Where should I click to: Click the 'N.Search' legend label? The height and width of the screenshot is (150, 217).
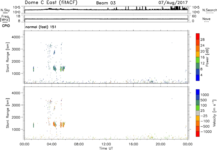point(209,10)
